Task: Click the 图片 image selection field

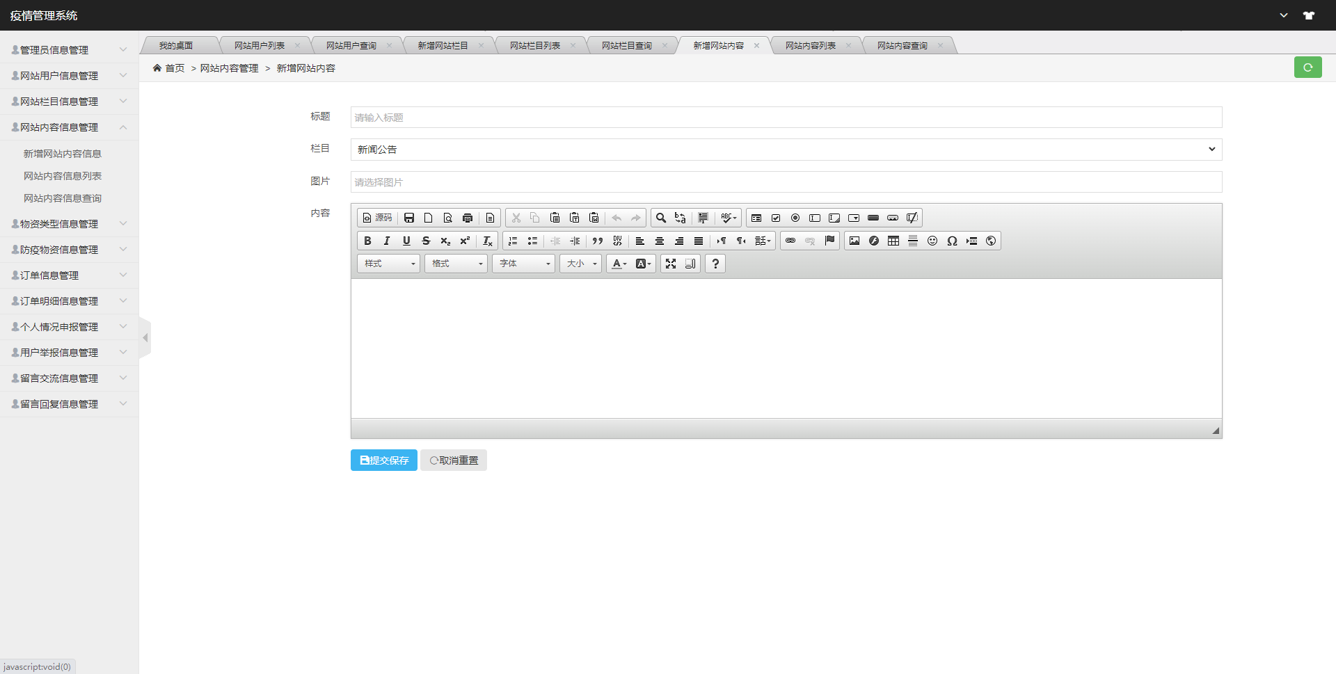Action: pyautogui.click(x=786, y=182)
